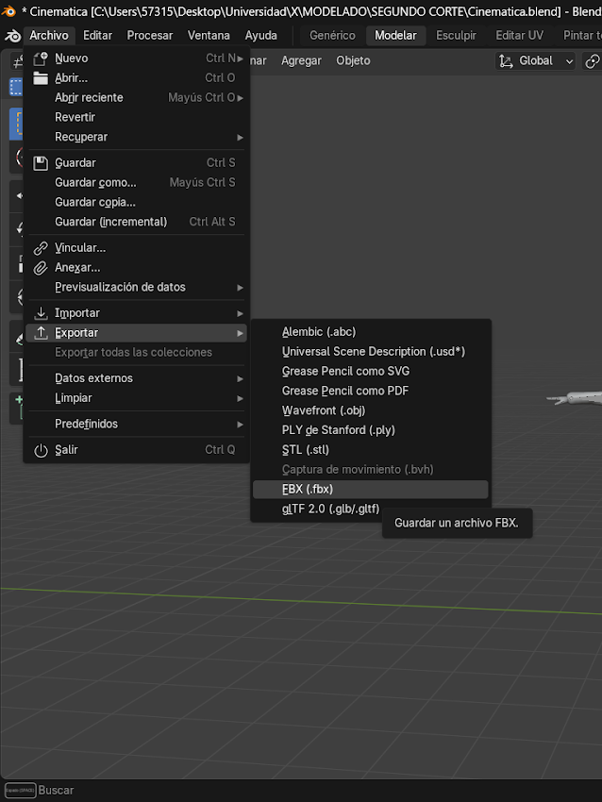
Task: Select Guardar (incremental) entry
Action: point(137,222)
